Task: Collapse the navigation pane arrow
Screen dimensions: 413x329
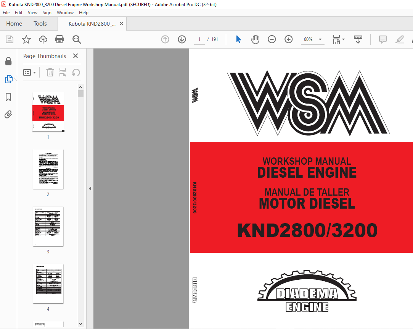Action: [x=90, y=189]
